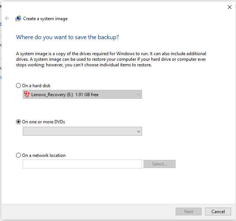The height and width of the screenshot is (221, 236).
Task: Click into the network location text field
Action: (82, 164)
